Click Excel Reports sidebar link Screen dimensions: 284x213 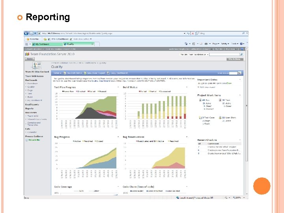[32, 105]
